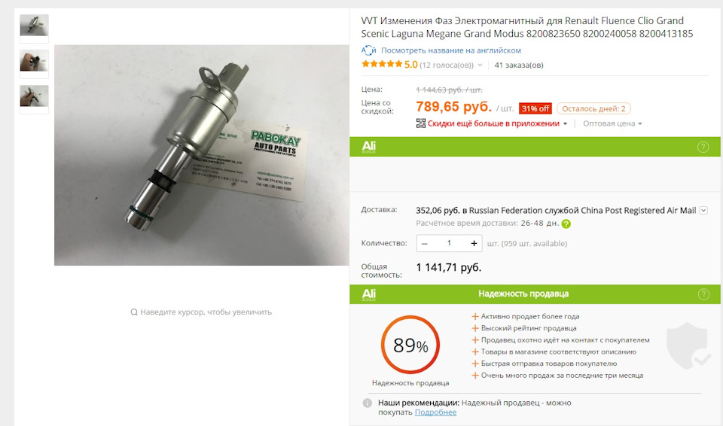The width and height of the screenshot is (723, 426).
Task: Expand the app discounts dropdown
Action: point(565,123)
